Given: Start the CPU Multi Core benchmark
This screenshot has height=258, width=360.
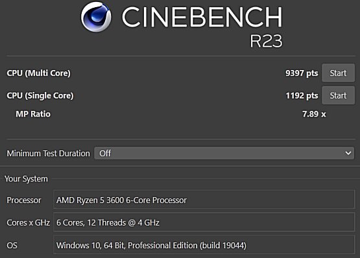Looking at the screenshot, I should tap(338, 73).
